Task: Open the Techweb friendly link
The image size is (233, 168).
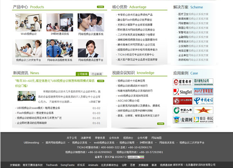Action: (52, 165)
